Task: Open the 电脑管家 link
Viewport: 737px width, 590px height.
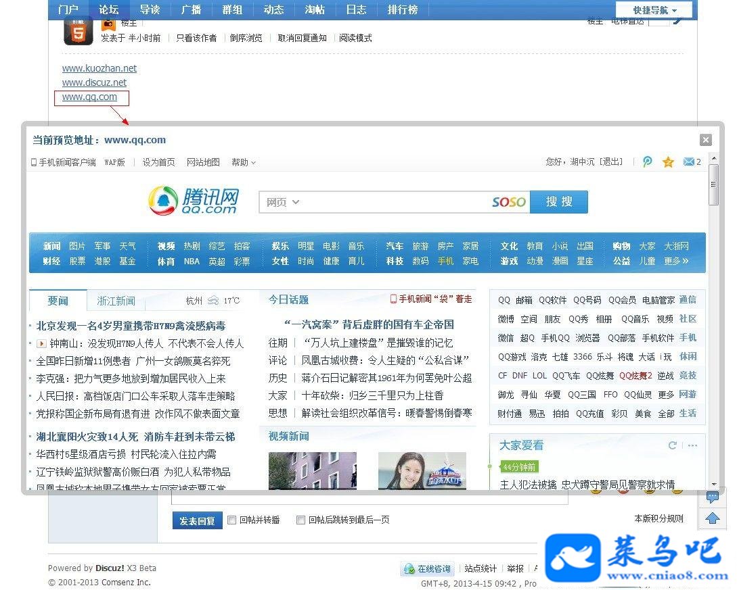Action: pyautogui.click(x=658, y=300)
